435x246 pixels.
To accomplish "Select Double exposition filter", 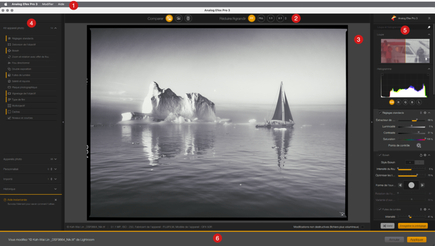I will [x=31, y=69].
